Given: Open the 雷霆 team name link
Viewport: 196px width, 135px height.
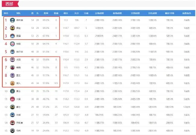Looking at the screenshot, I should pyautogui.click(x=18, y=36).
